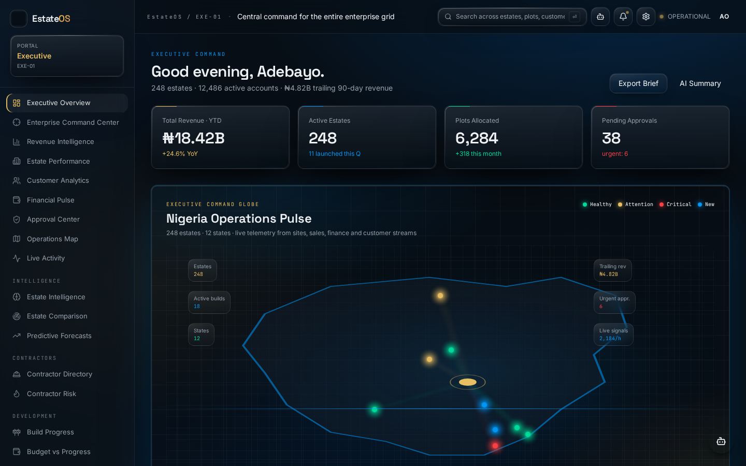The height and width of the screenshot is (466, 746).
Task: Click the Export Brief button
Action: click(x=638, y=83)
